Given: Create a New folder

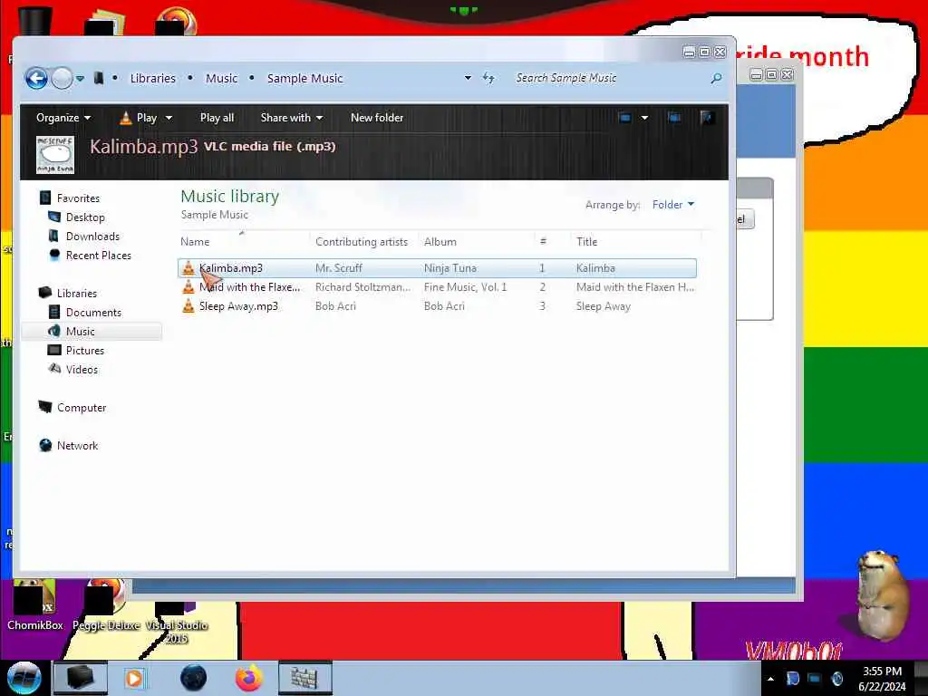Looking at the screenshot, I should 377,118.
